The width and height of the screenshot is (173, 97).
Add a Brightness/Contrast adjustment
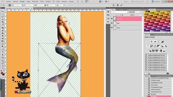click(152, 41)
